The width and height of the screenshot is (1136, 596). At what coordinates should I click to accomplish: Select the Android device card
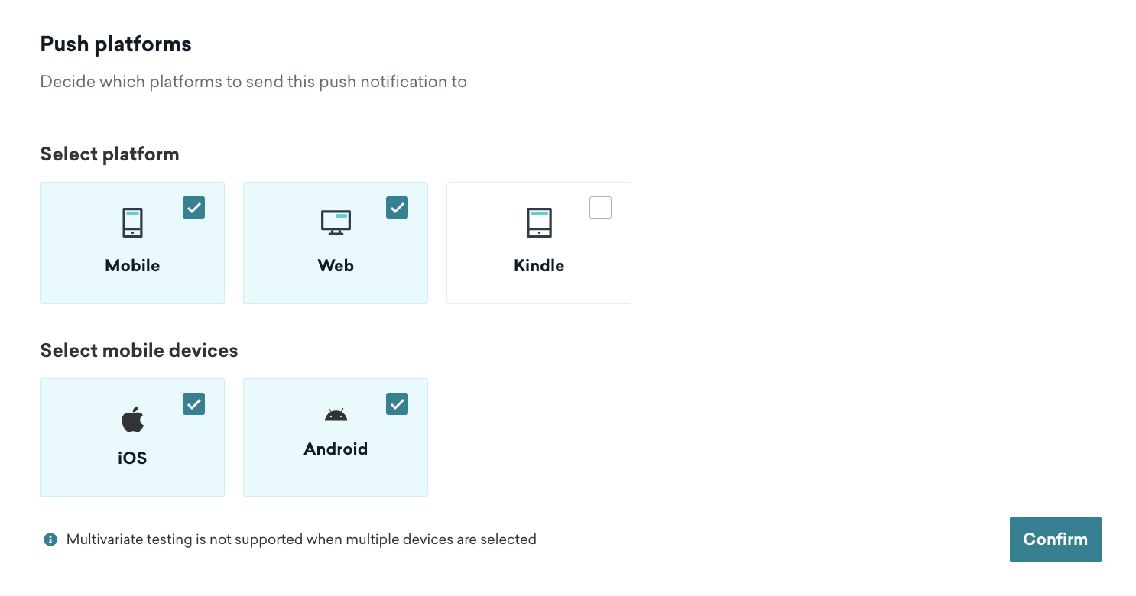336,437
